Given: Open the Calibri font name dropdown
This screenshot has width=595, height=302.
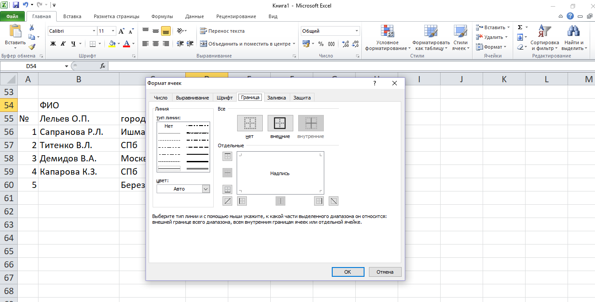Looking at the screenshot, I should click(94, 31).
